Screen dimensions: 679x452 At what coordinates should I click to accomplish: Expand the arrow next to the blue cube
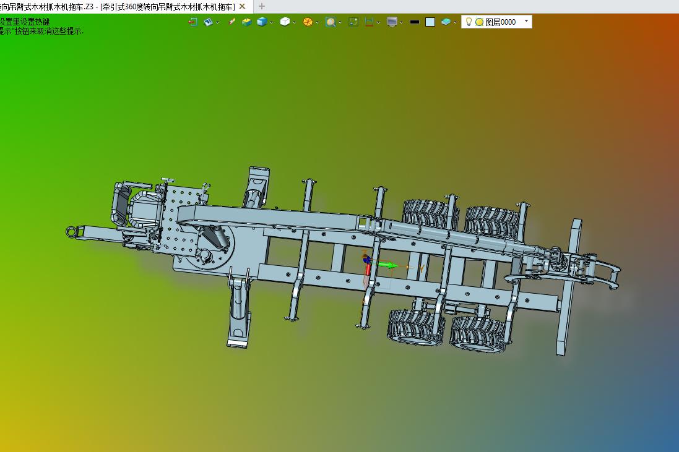coord(272,22)
